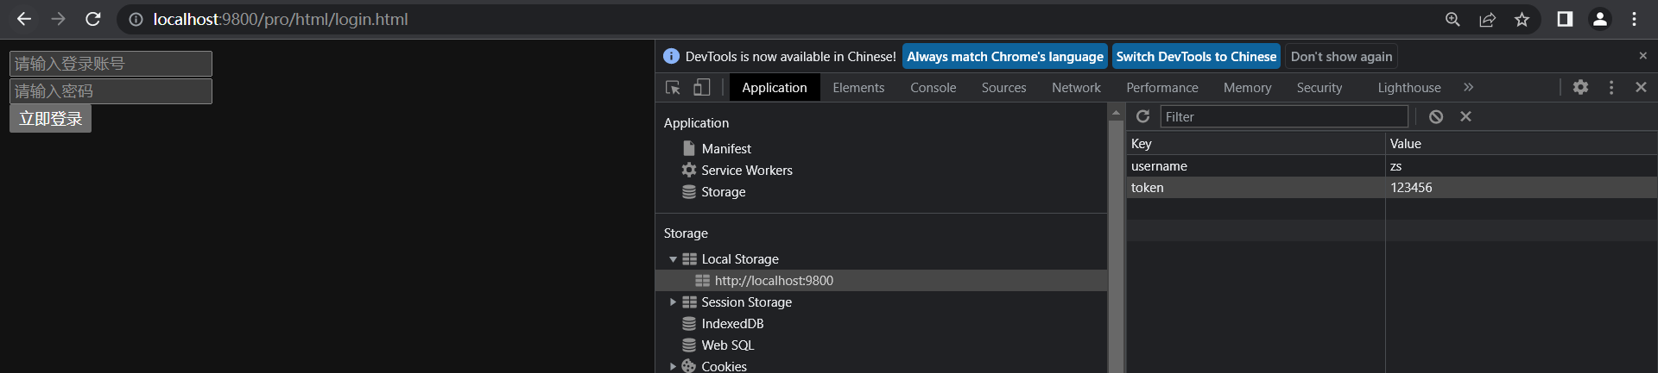This screenshot has height=373, width=1658.
Task: Toggle the device toolbar icon
Action: (x=702, y=88)
